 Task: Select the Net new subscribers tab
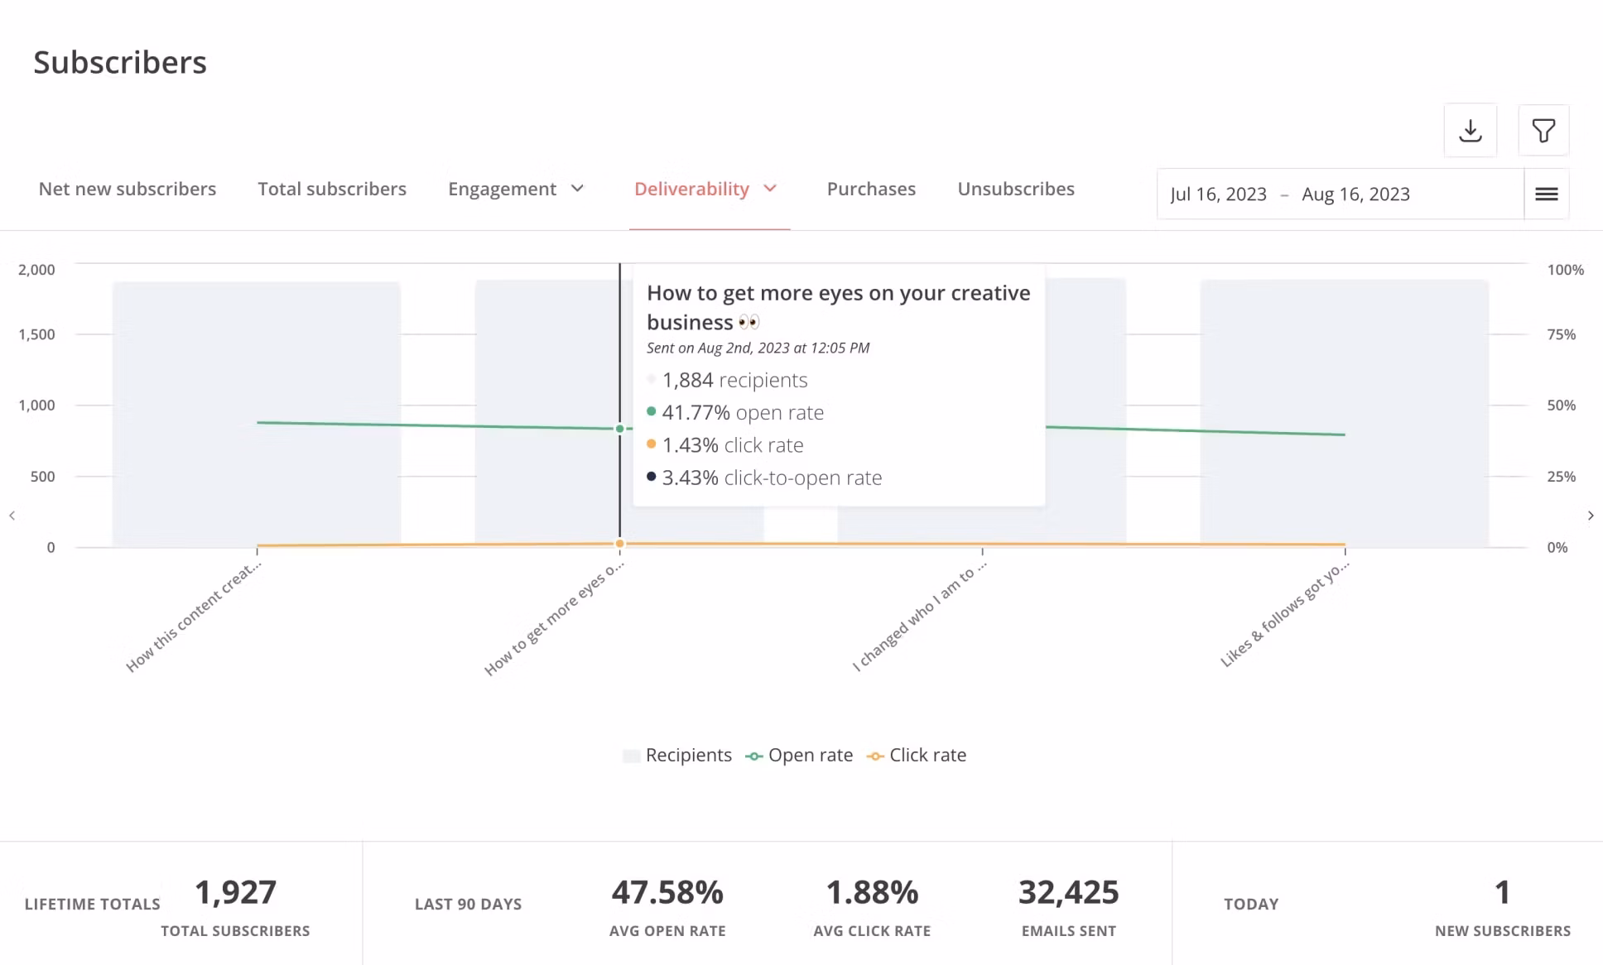127,189
